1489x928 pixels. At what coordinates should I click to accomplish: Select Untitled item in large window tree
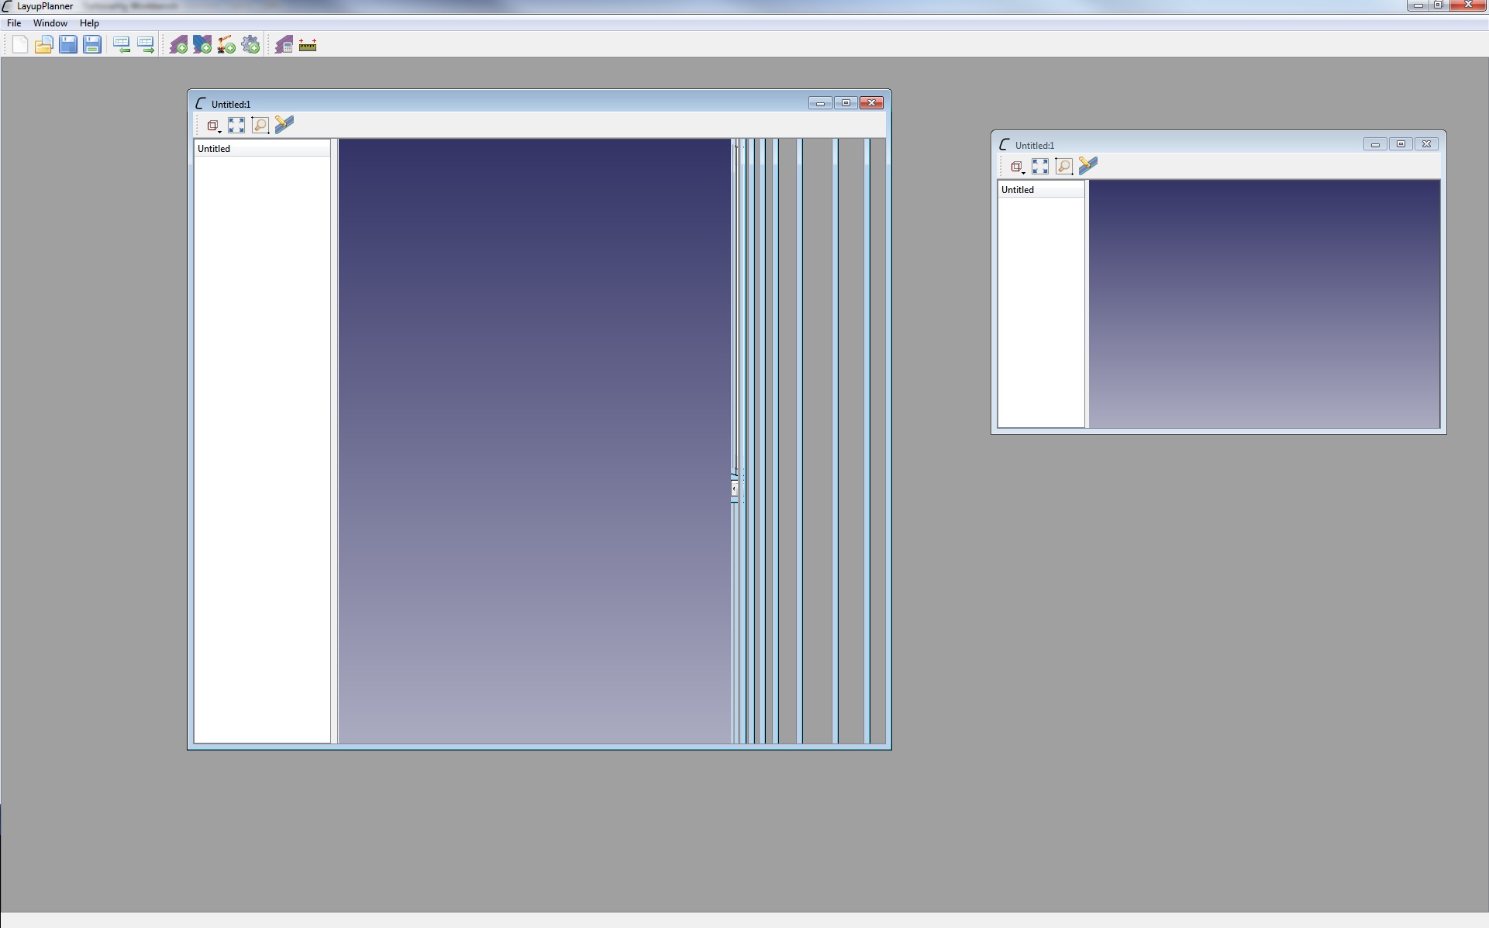click(x=214, y=149)
